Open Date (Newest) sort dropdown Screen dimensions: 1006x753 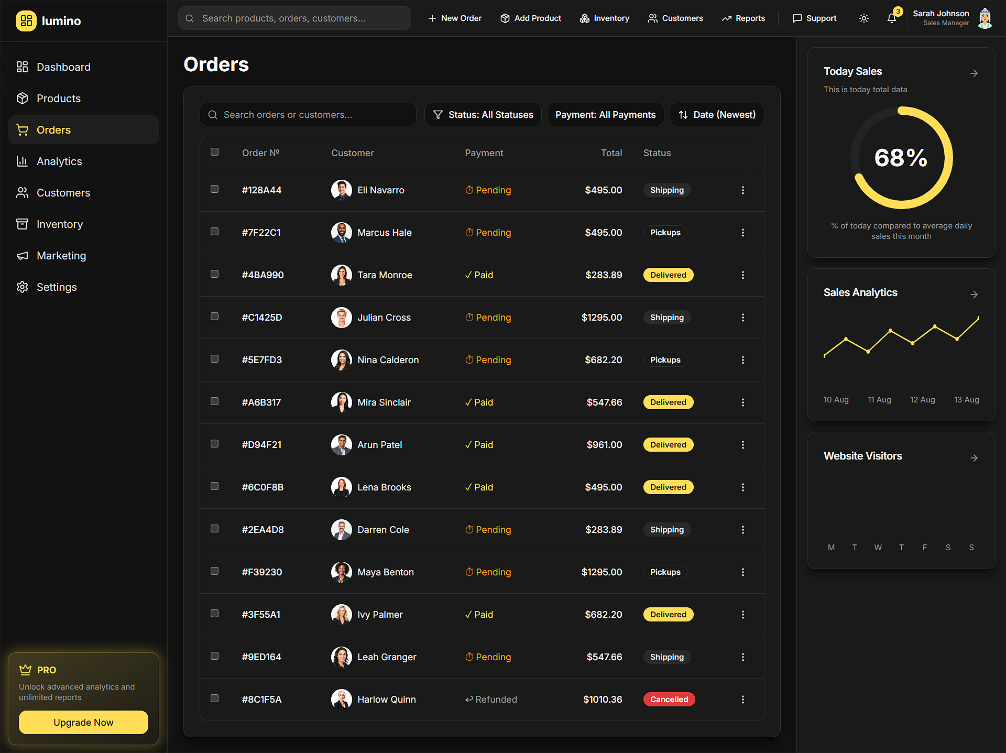(716, 115)
